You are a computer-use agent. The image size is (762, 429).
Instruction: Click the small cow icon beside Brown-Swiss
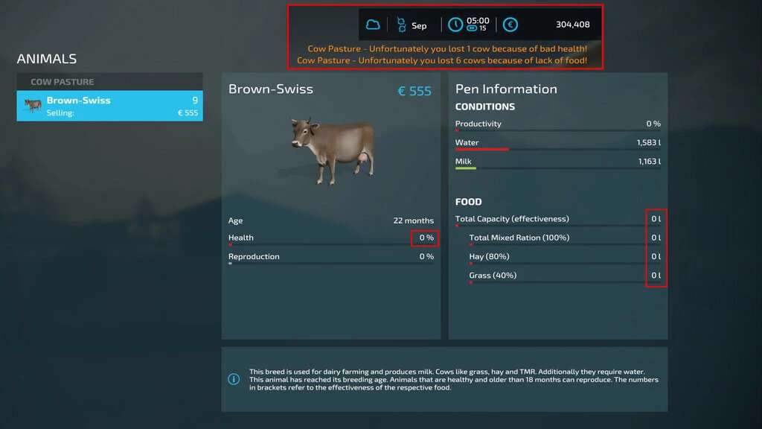click(x=33, y=106)
